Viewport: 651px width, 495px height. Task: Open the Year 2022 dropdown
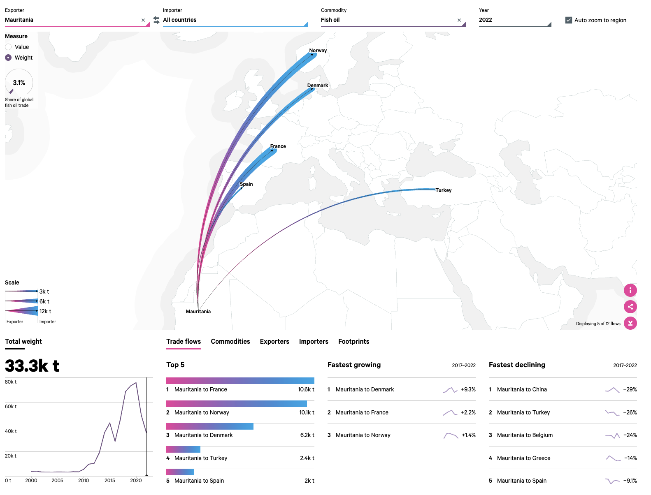click(x=514, y=20)
